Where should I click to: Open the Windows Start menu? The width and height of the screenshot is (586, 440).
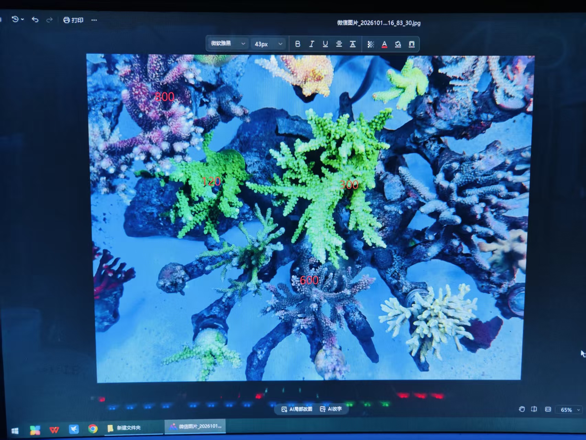(x=15, y=431)
